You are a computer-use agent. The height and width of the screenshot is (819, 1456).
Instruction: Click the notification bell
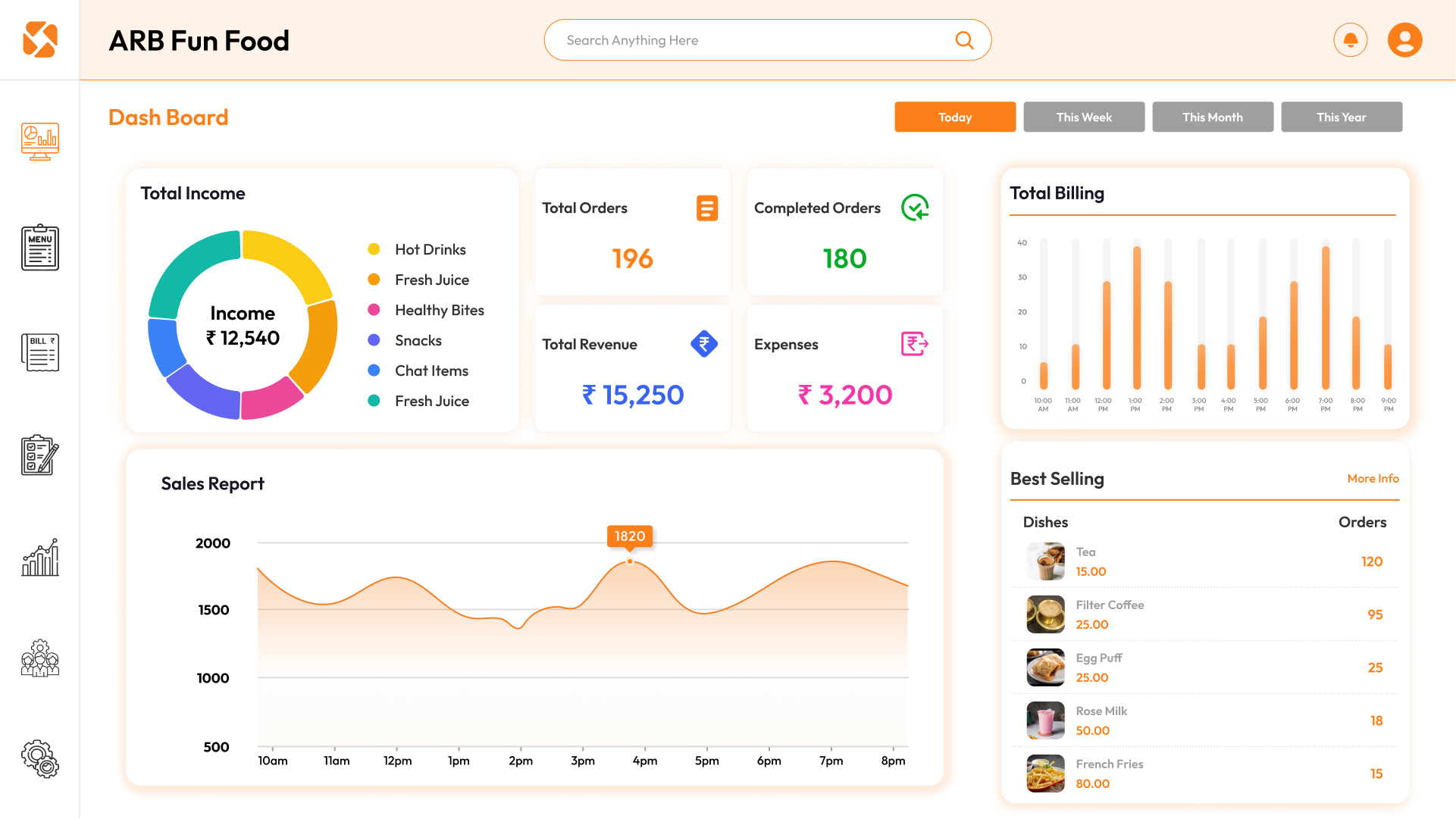(x=1351, y=39)
